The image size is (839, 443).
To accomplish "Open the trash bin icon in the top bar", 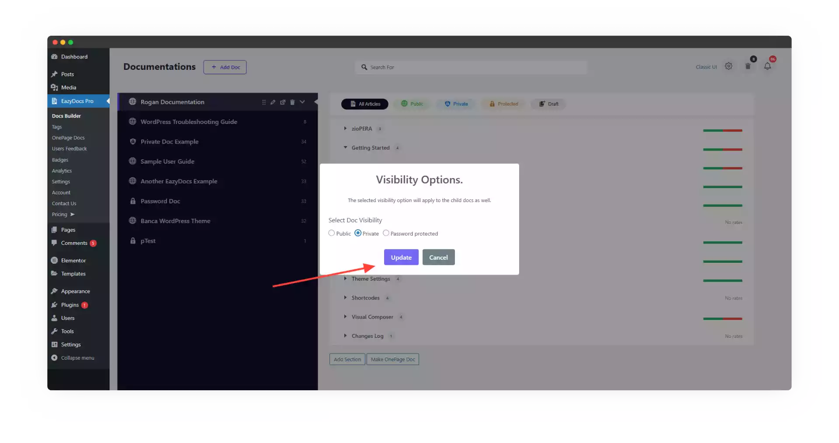I will (748, 66).
